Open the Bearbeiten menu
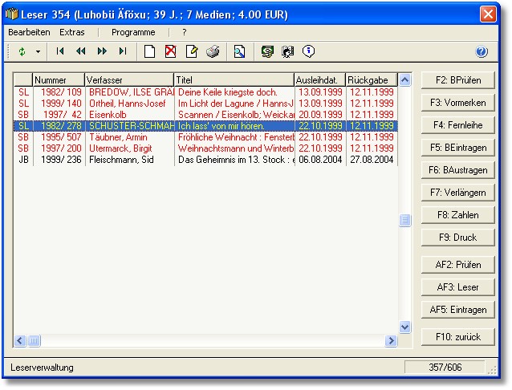Viewport: 512px width, 390px height. (29, 32)
